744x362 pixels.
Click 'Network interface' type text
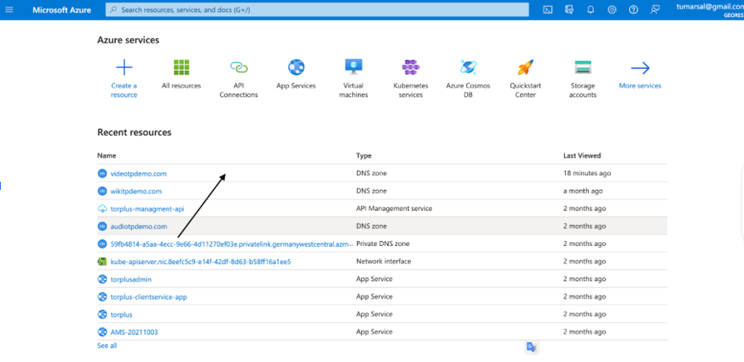click(384, 262)
